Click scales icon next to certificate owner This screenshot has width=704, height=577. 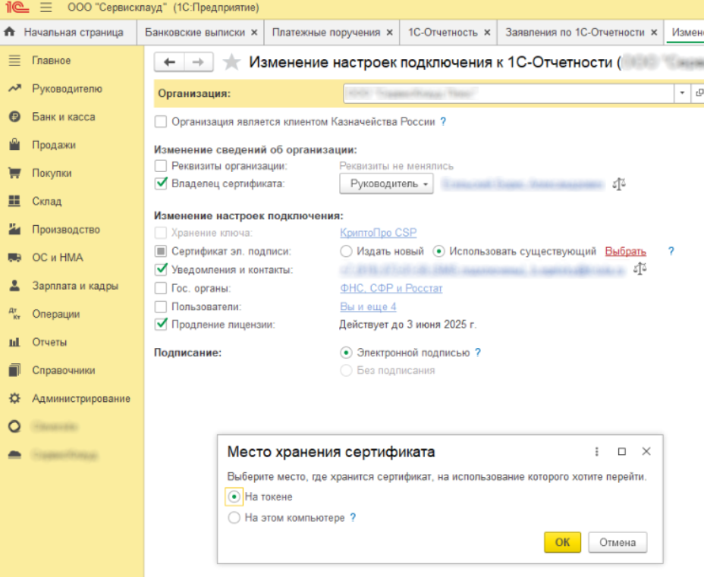[619, 183]
